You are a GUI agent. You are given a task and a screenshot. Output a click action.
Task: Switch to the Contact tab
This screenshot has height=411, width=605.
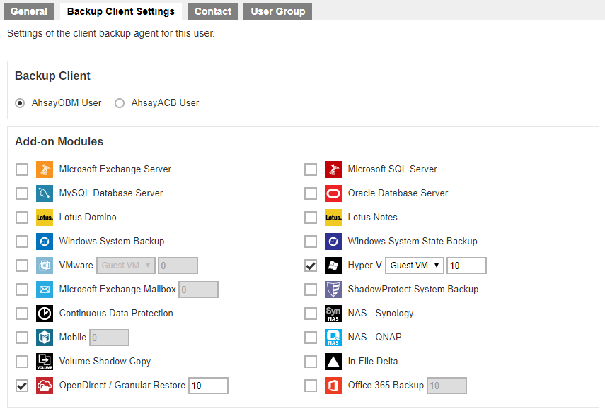(212, 11)
